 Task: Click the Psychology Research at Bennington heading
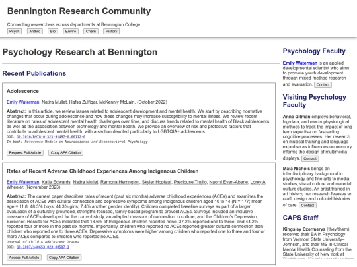[x=80, y=52]
